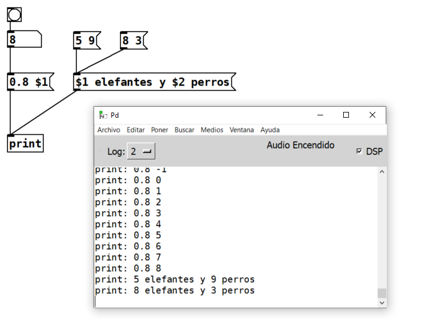Click the '8 3' message box
The image size is (427, 322).
click(134, 40)
